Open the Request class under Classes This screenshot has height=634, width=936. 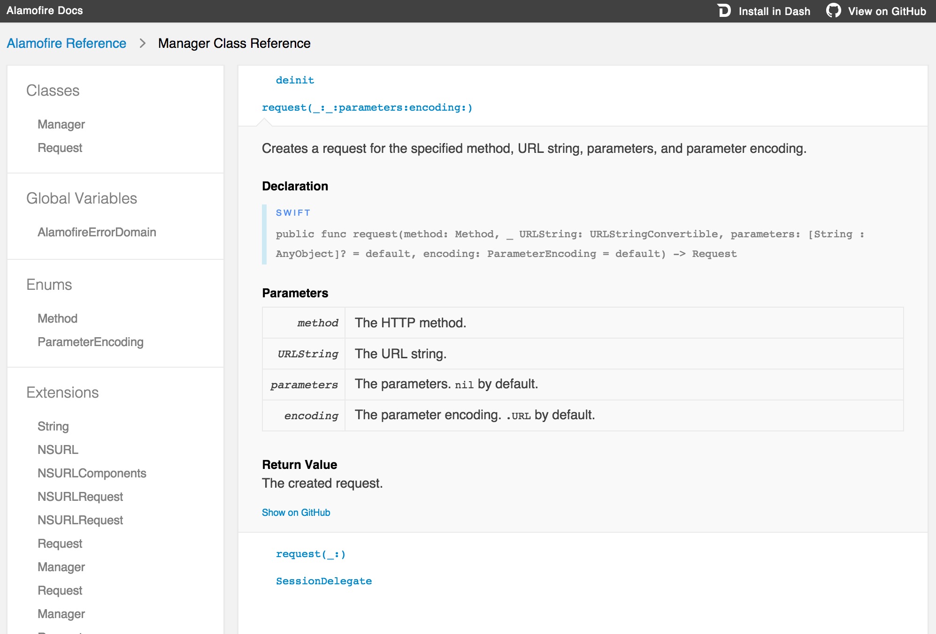[x=60, y=148]
